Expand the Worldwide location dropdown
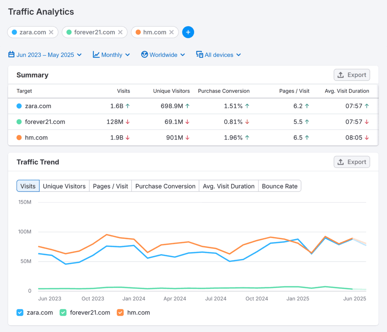Image resolution: width=387 pixels, height=332 pixels. pos(163,55)
